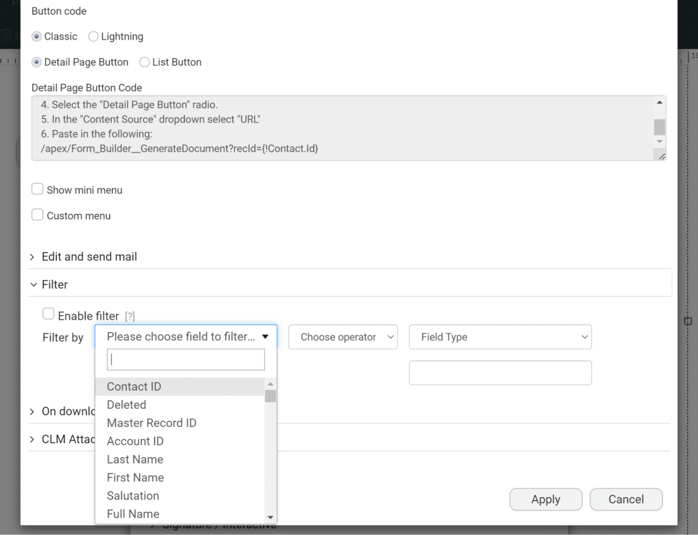Open Enable filter help [?] link
The image size is (698, 535).
click(130, 316)
